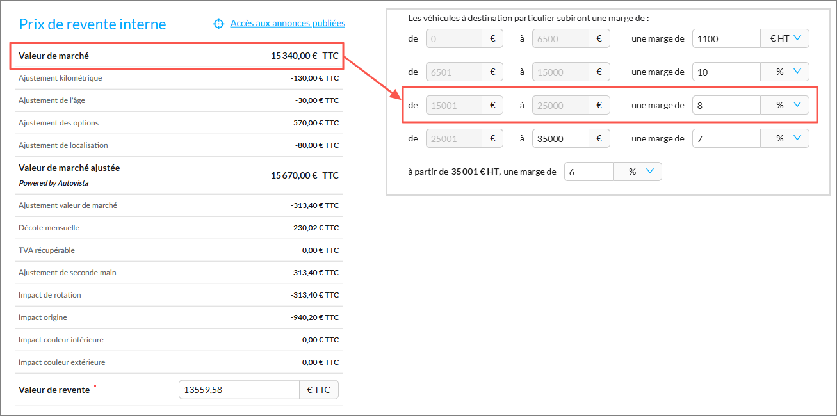Select the -30,00 € TTC amount

coord(316,100)
